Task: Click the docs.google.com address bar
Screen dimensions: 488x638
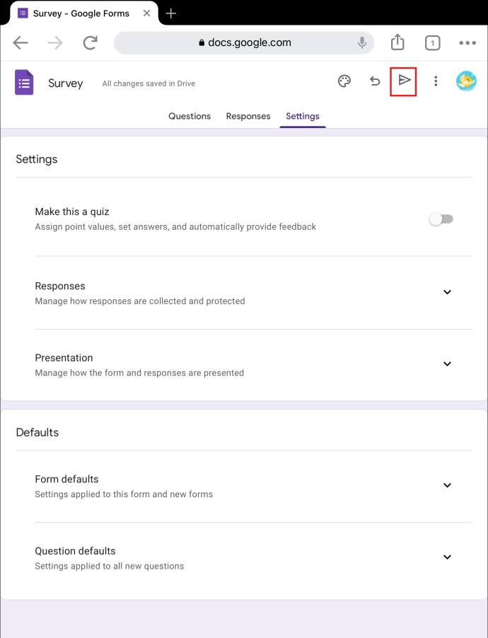Action: pyautogui.click(x=244, y=42)
